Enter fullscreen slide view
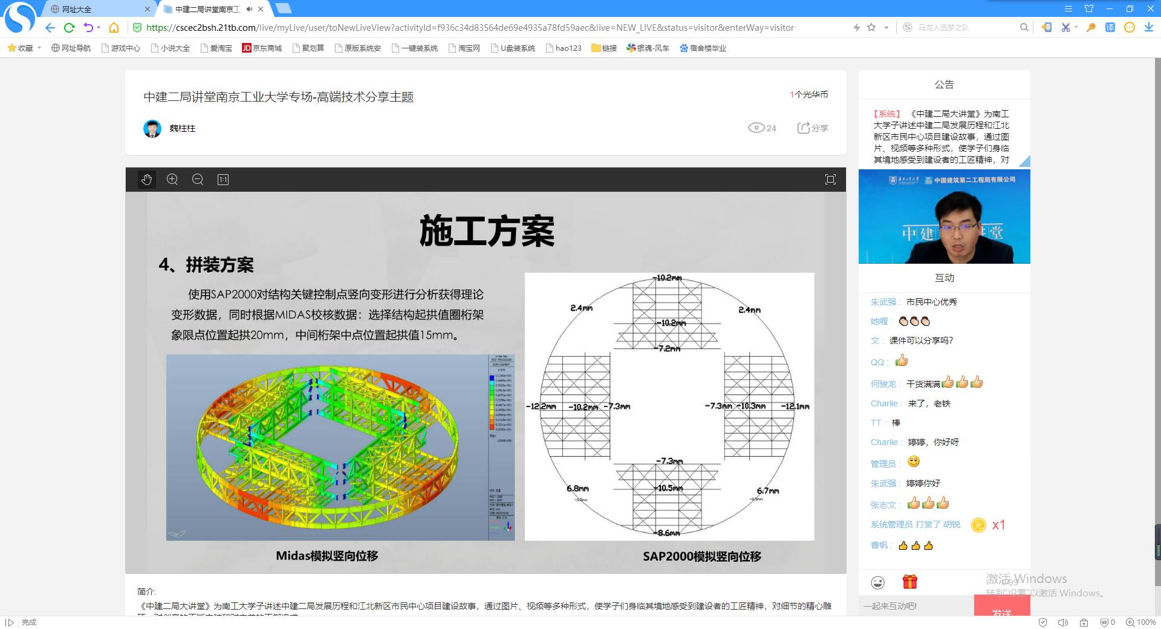Viewport: 1161px width, 629px height. [830, 180]
